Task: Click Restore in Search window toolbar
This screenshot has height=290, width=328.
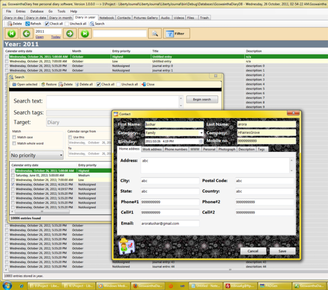Action: (x=49, y=84)
